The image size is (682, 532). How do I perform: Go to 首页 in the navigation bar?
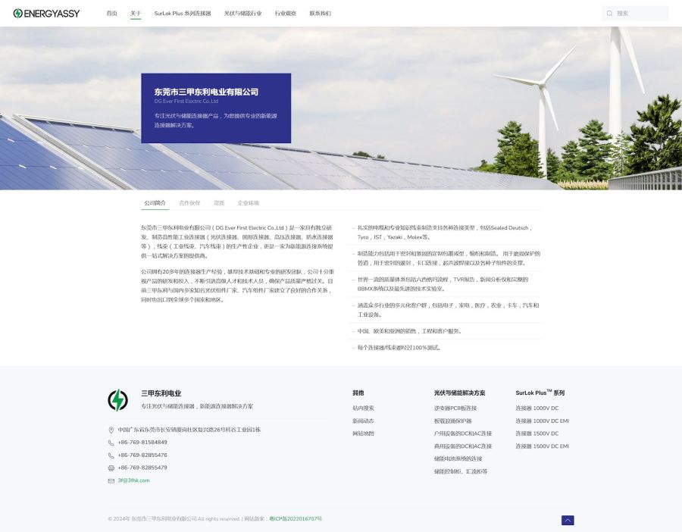[112, 14]
